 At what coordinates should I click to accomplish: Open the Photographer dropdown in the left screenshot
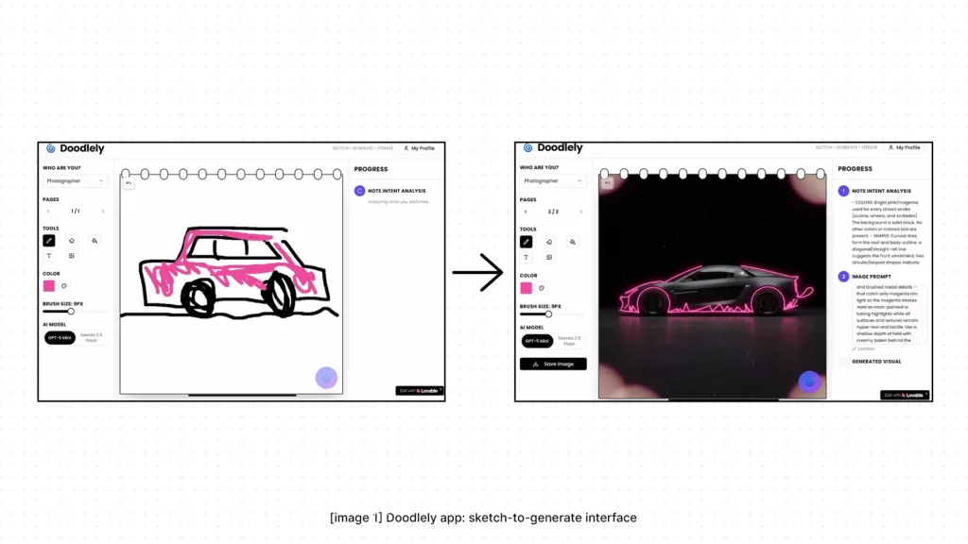click(x=75, y=180)
